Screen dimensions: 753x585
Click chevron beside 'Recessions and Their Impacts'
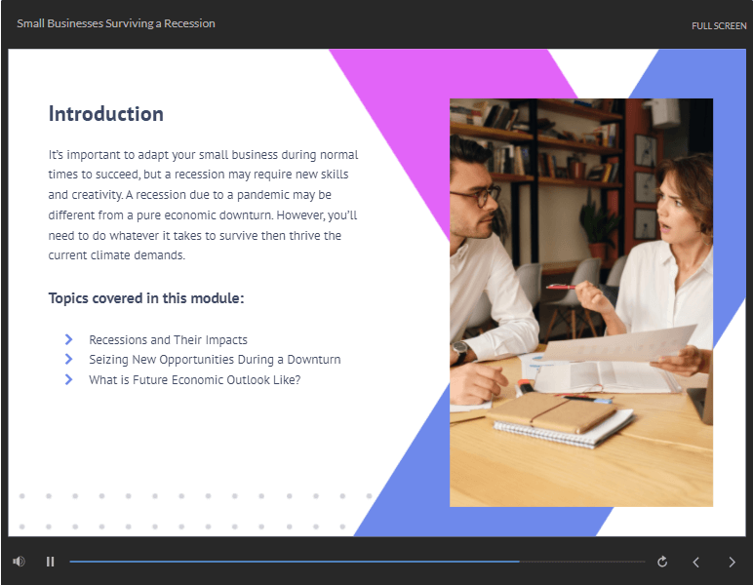tap(68, 339)
